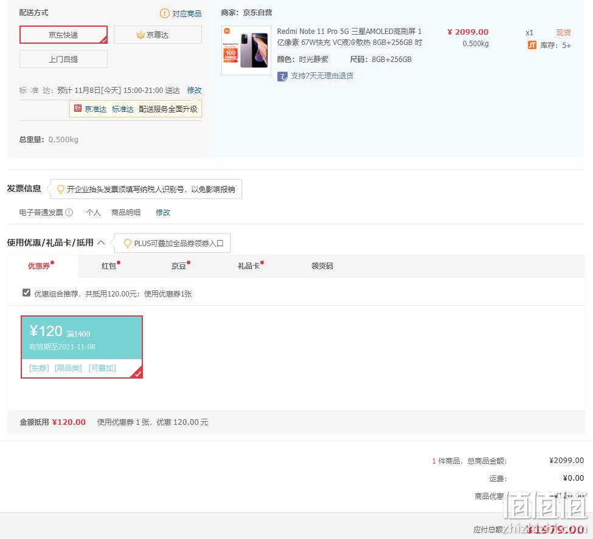Click the 现货 availability label
The height and width of the screenshot is (539, 593).
coord(563,32)
